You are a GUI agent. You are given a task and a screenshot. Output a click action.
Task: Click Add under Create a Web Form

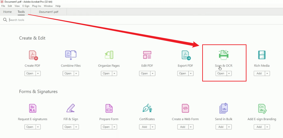point(183,127)
